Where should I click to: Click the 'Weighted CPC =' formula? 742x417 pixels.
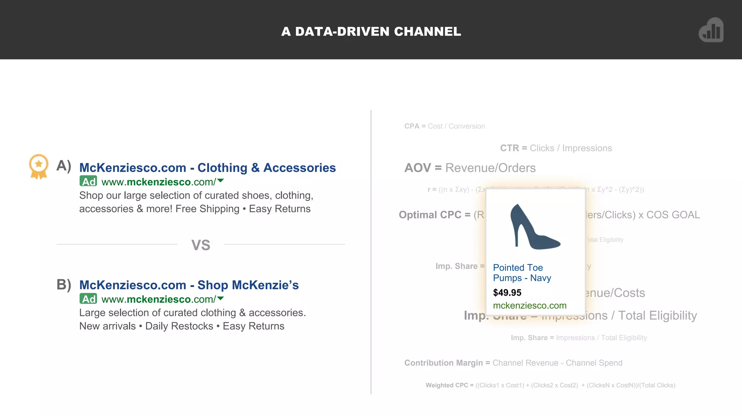550,385
